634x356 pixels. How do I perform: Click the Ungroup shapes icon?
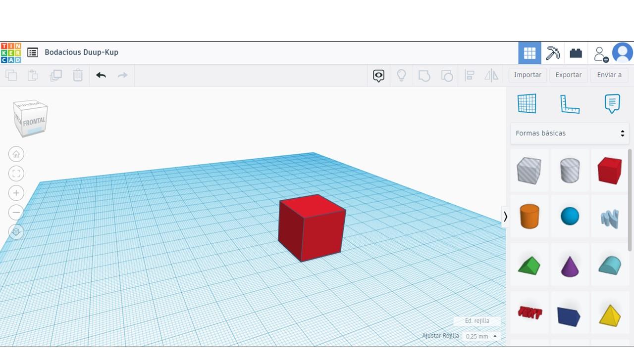pos(447,76)
